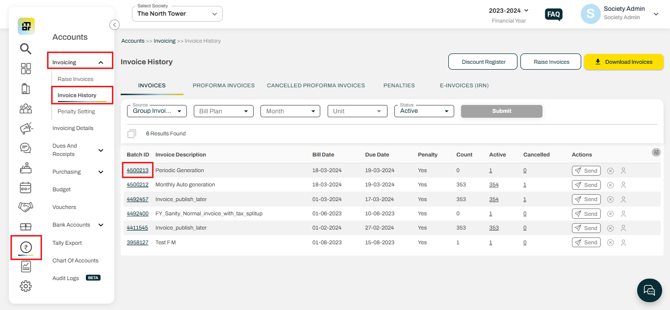
Task: Click the Download Invoices button
Action: pyautogui.click(x=623, y=62)
